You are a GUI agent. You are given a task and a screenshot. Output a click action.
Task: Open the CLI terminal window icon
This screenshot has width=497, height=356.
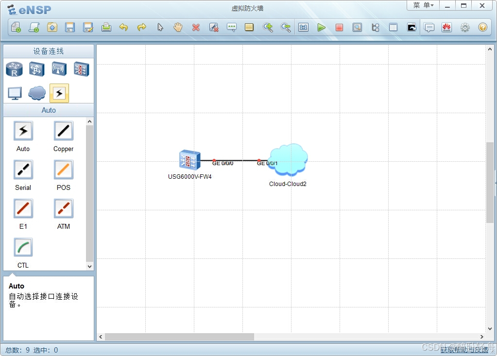(x=411, y=27)
